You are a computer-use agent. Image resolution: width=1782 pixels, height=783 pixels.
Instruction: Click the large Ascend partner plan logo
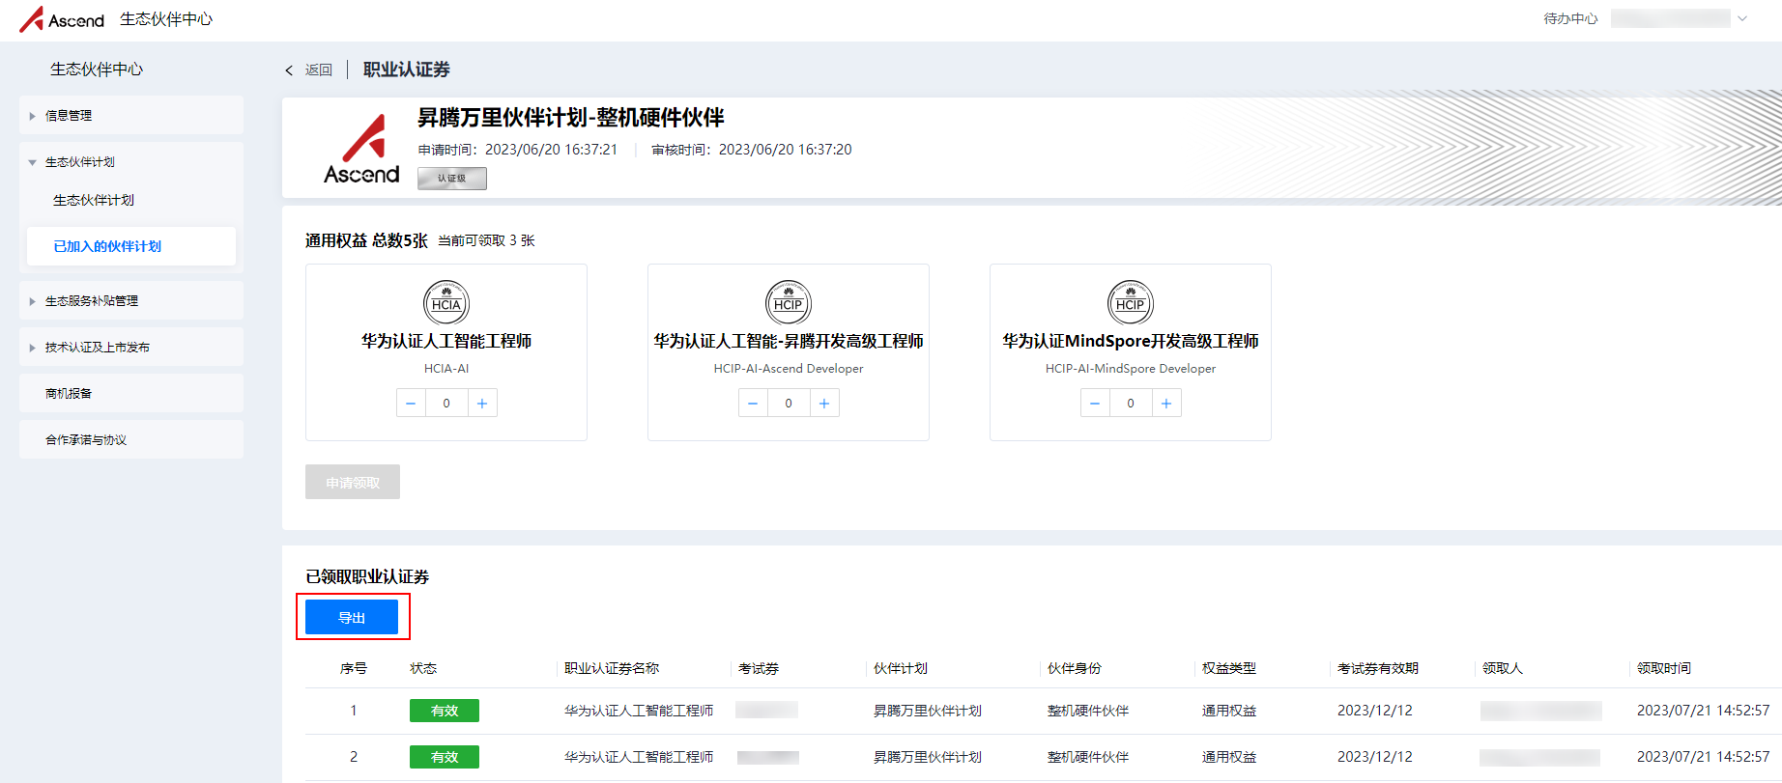(x=361, y=149)
